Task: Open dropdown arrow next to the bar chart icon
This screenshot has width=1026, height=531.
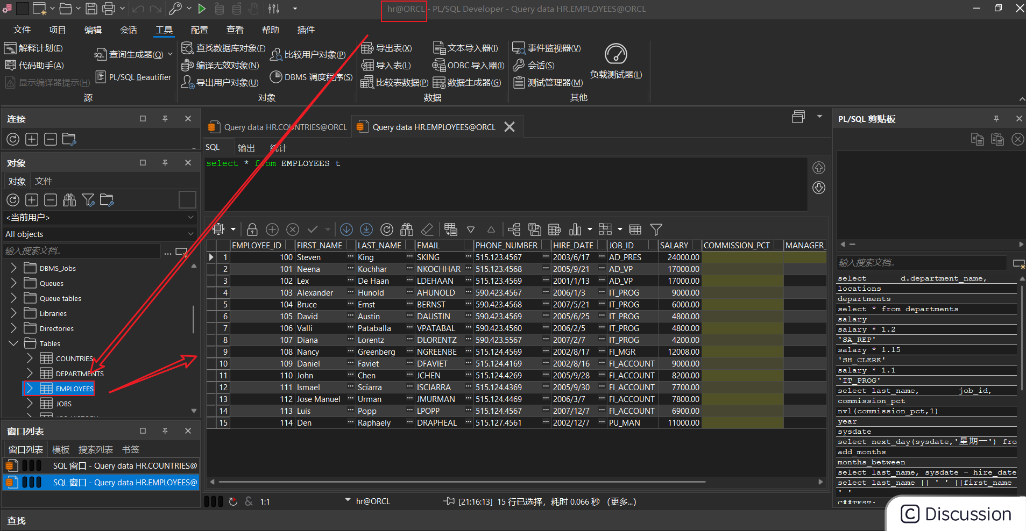Action: 590,229
